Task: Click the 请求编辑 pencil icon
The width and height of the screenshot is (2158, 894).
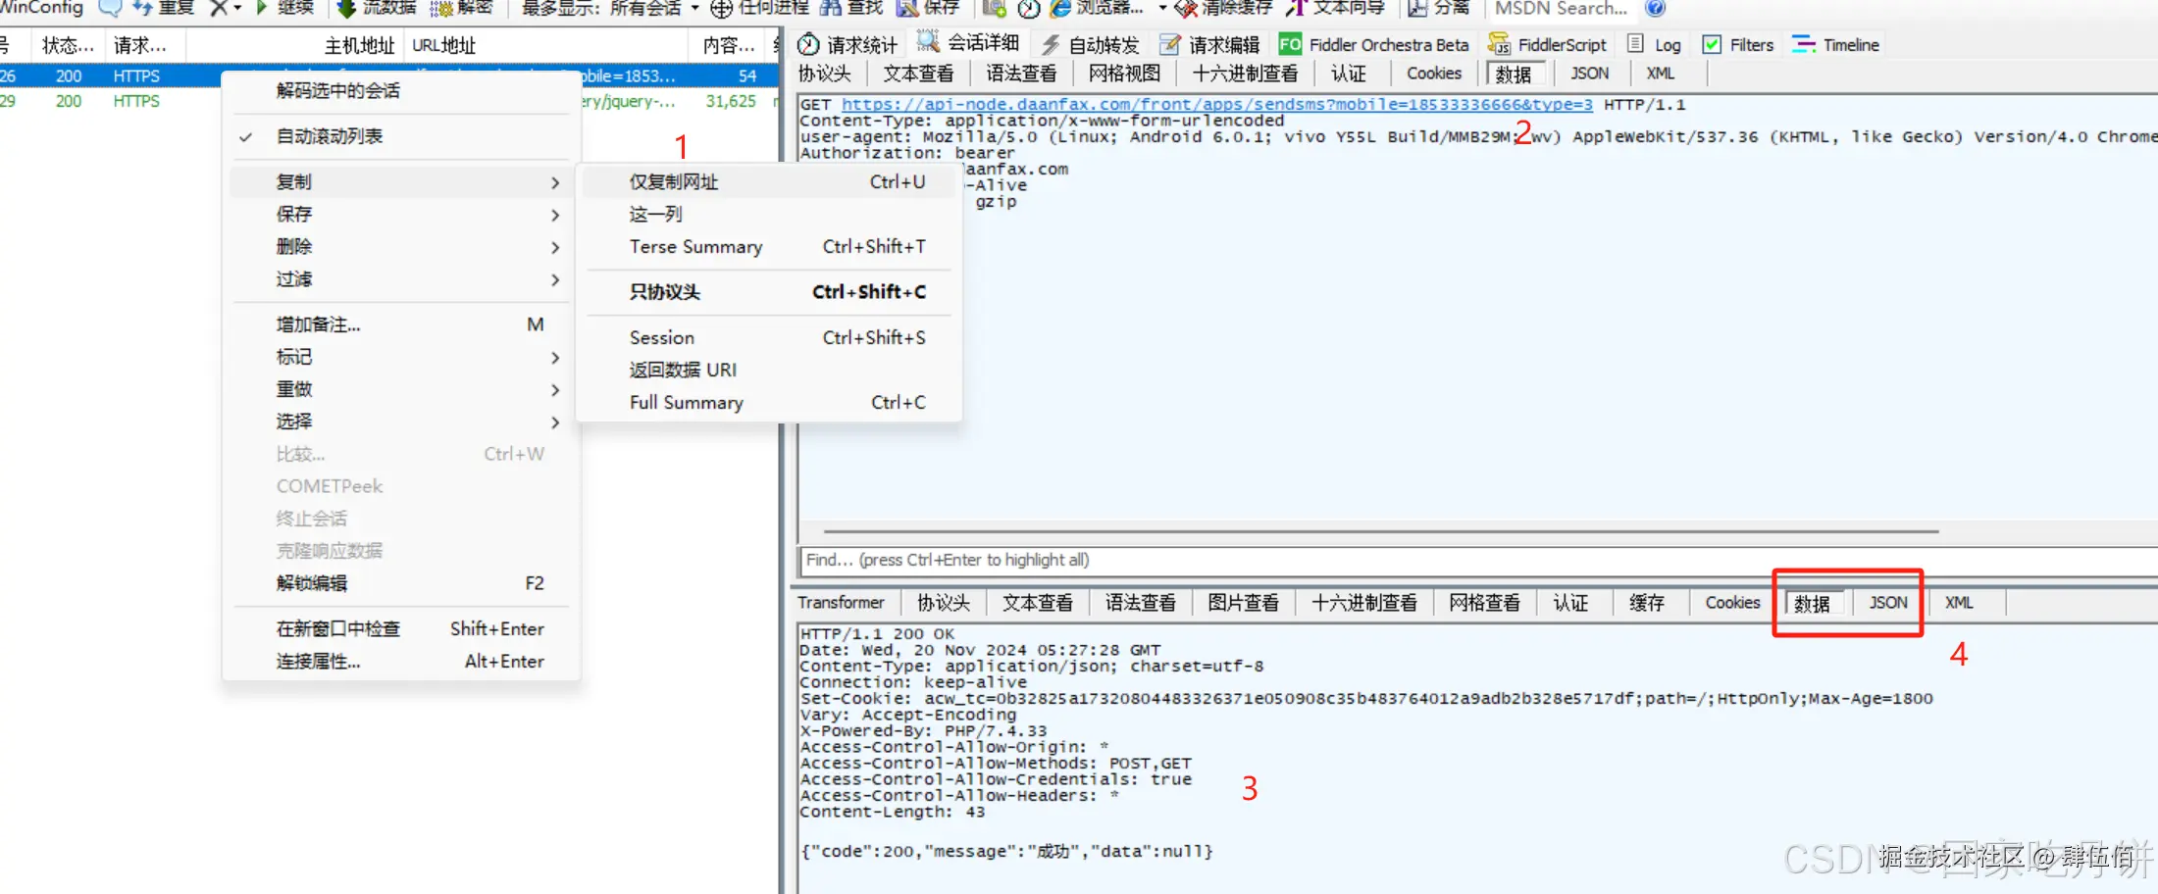Action: point(1170,44)
